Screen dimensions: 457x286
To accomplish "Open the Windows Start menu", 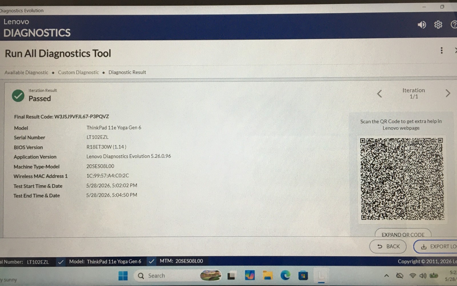I will point(123,276).
